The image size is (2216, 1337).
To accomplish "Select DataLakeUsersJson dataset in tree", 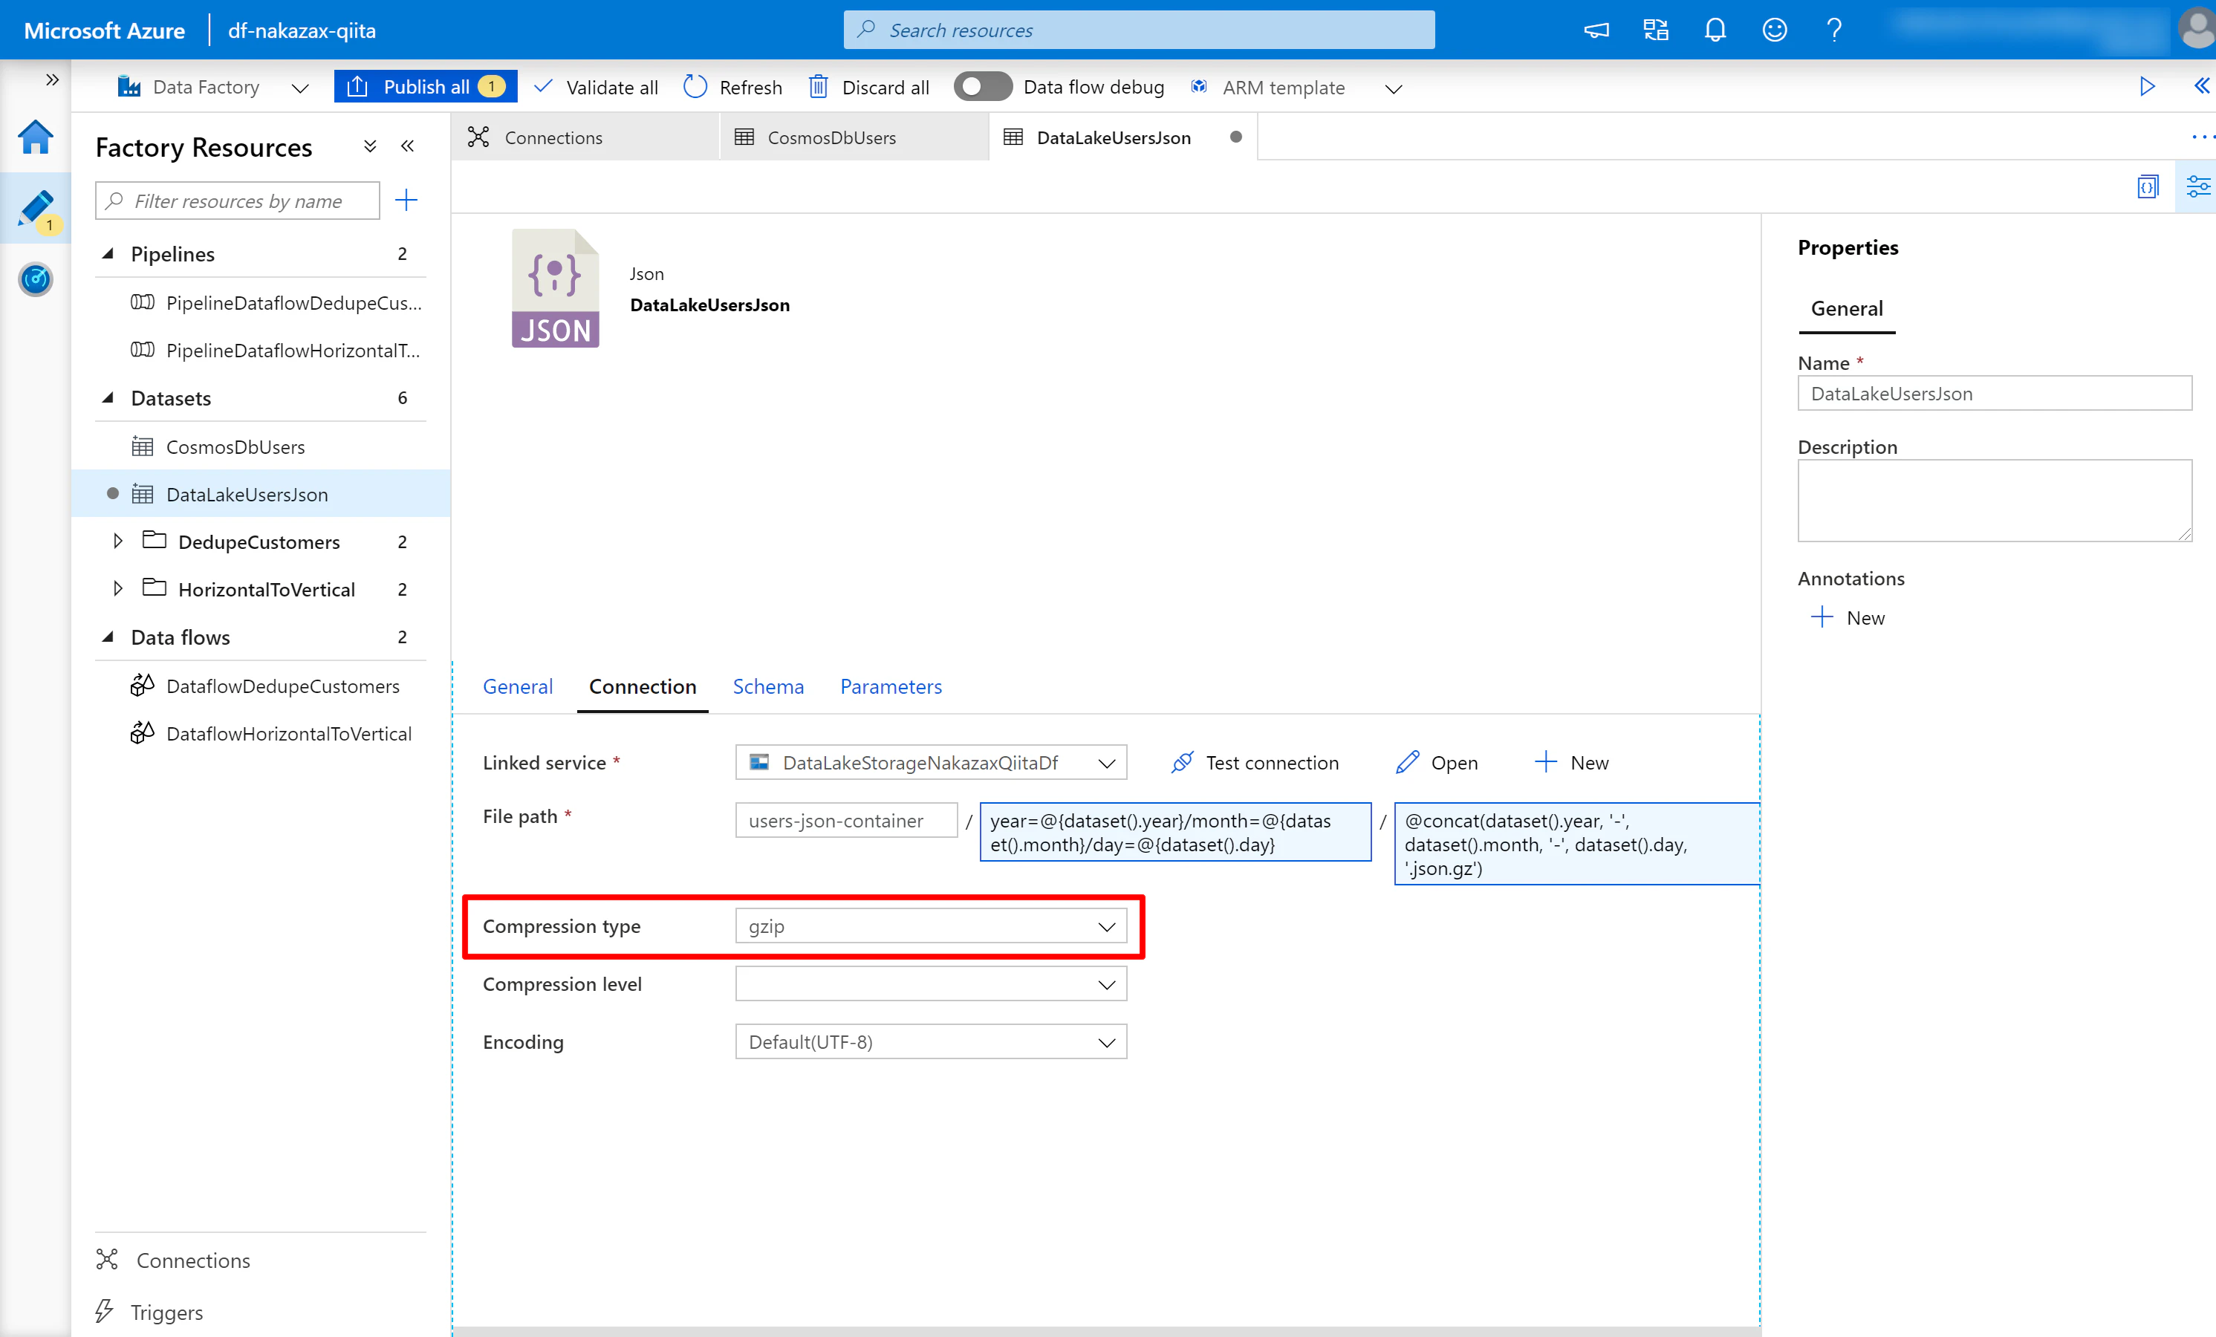I will click(261, 494).
